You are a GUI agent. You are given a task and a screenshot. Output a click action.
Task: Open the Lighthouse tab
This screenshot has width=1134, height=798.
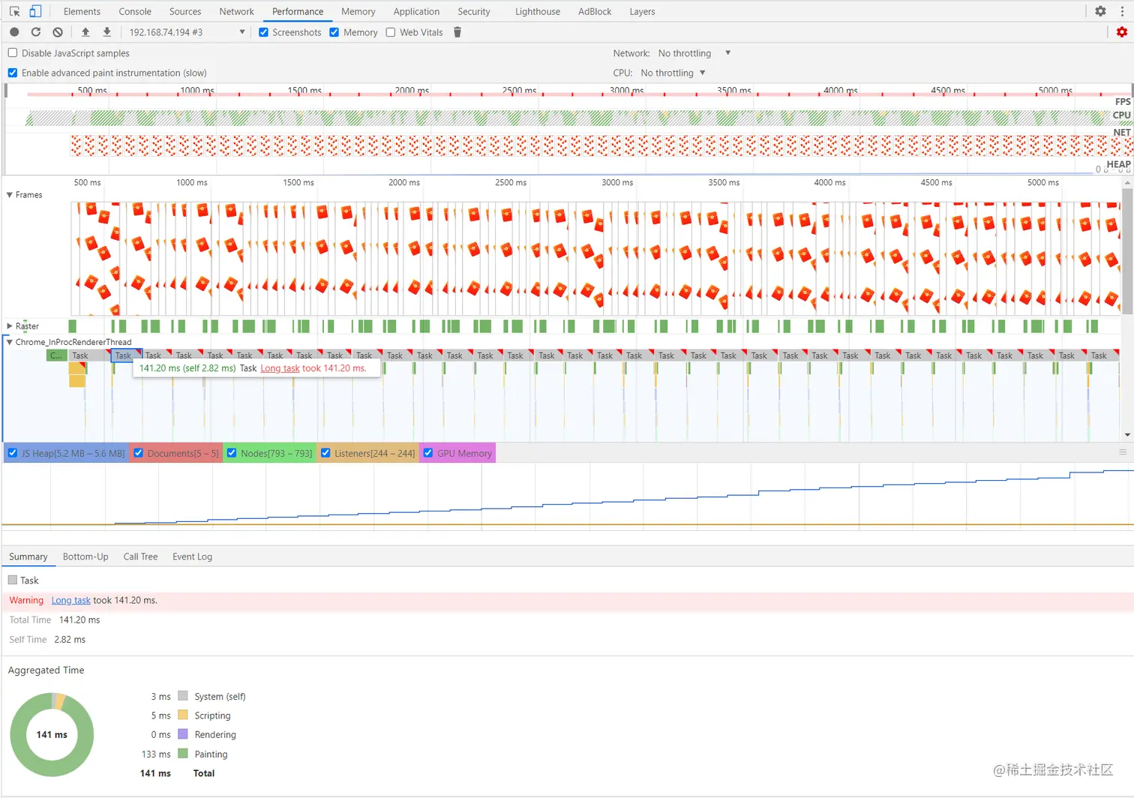pyautogui.click(x=538, y=11)
